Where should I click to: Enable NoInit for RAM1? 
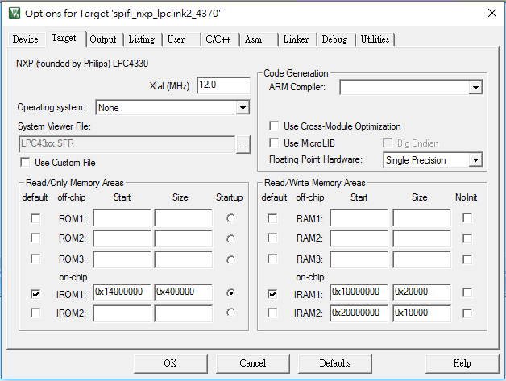coord(467,217)
